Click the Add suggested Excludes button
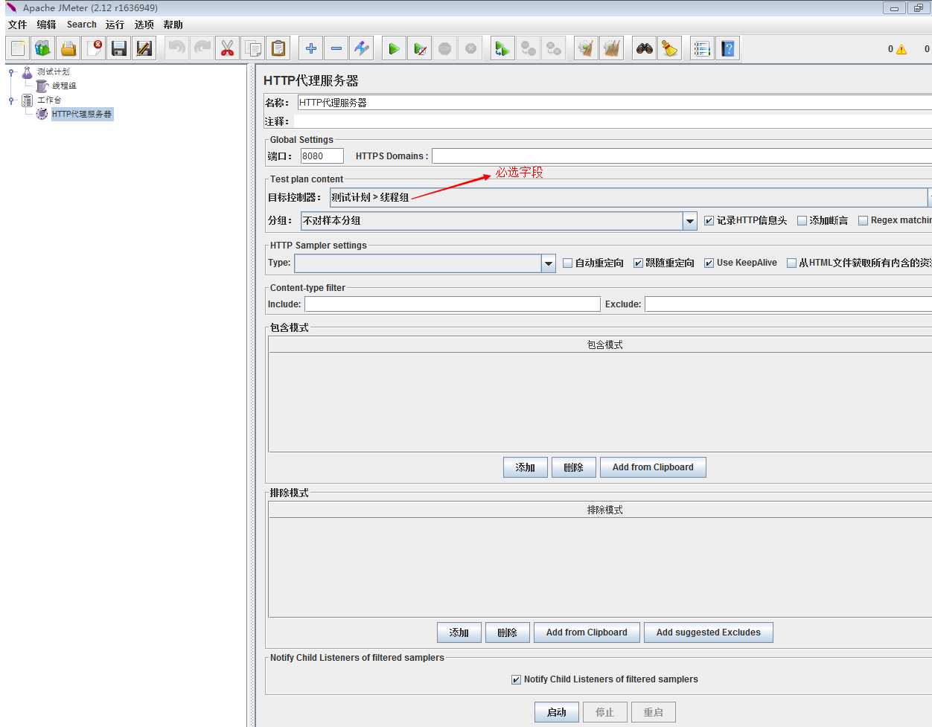 pyautogui.click(x=709, y=632)
